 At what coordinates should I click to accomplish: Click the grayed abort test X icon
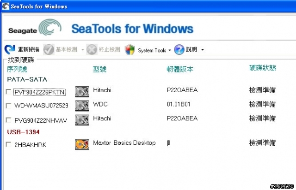[x=92, y=49]
